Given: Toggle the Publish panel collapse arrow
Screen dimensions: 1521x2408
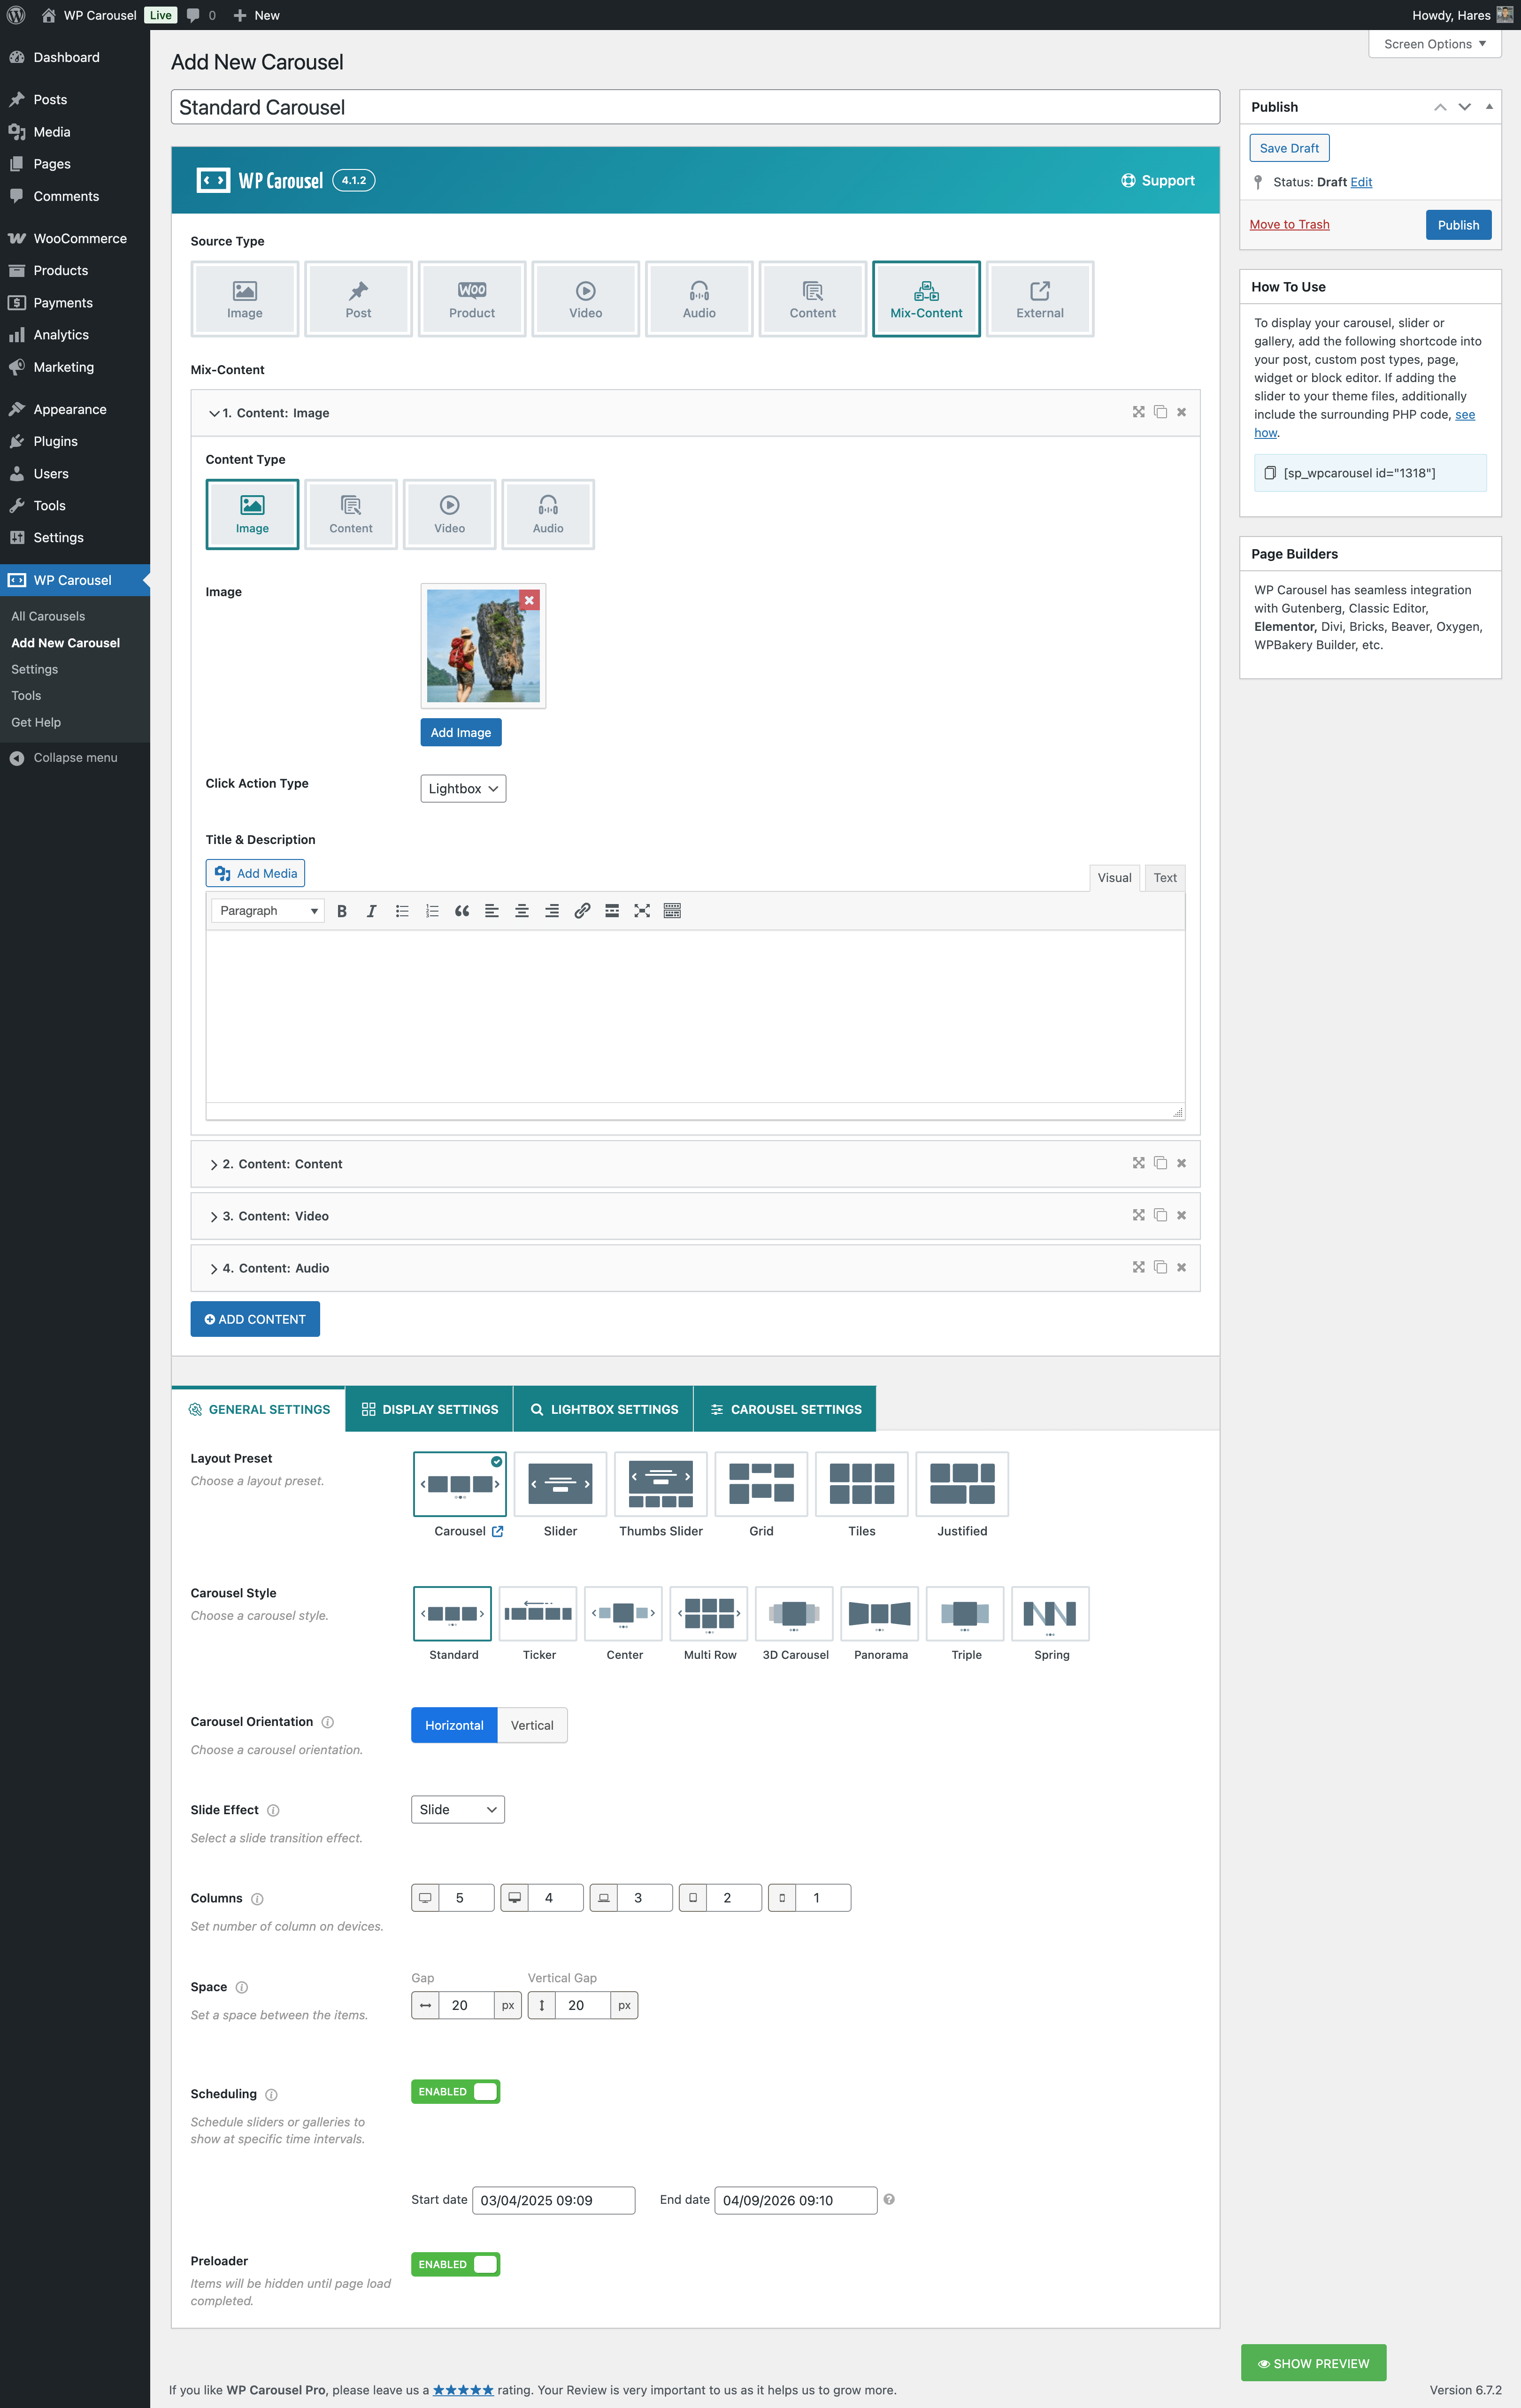Looking at the screenshot, I should coord(1489,107).
